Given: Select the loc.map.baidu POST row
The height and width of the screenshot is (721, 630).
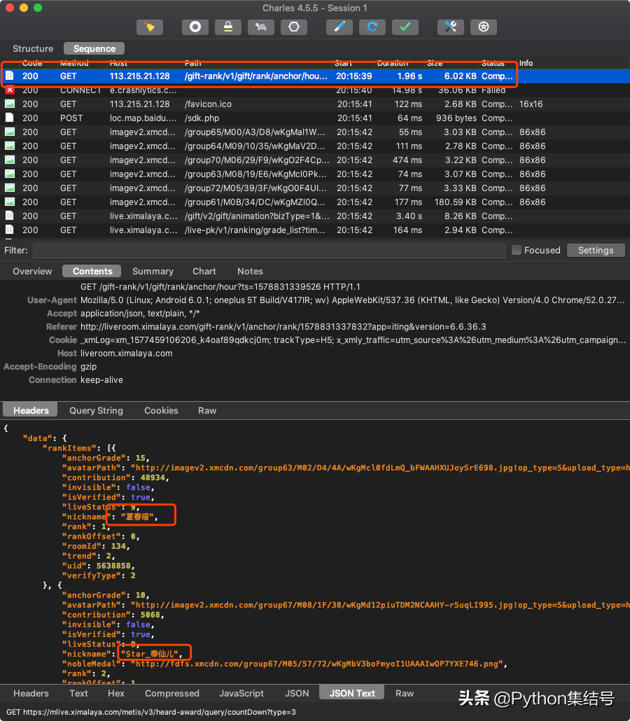Looking at the screenshot, I should coord(315,118).
